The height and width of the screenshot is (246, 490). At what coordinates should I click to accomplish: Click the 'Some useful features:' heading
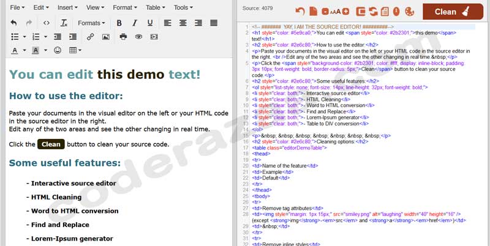(65, 163)
